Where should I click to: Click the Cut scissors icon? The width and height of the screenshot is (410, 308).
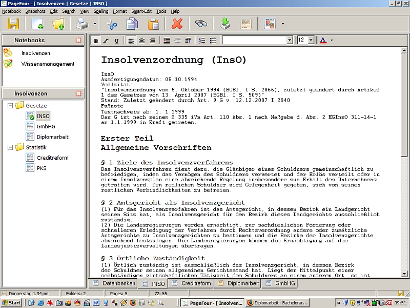(x=111, y=24)
